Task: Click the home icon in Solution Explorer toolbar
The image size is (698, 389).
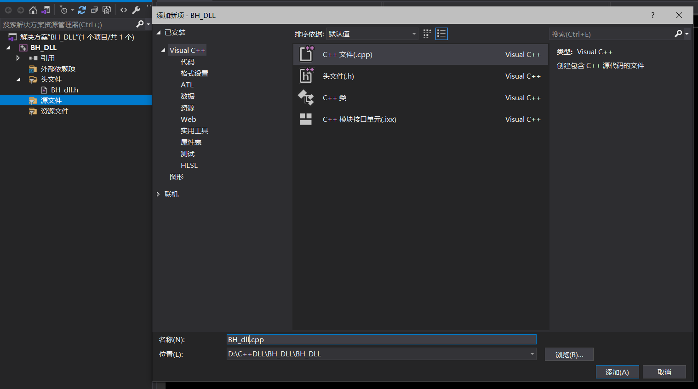Action: [x=33, y=10]
